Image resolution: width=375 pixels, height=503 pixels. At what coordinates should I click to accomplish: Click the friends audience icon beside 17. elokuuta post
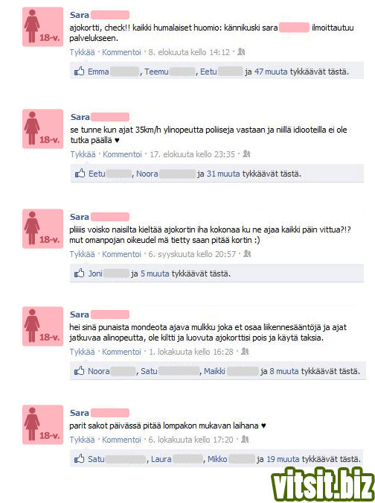pos(246,154)
